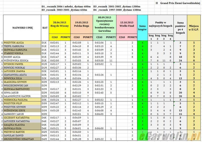Image resolution: width=202 pixels, height=142 pixels.
Task: Click the D3 rocznik 2001-2002 legend text
Action: (117, 7)
